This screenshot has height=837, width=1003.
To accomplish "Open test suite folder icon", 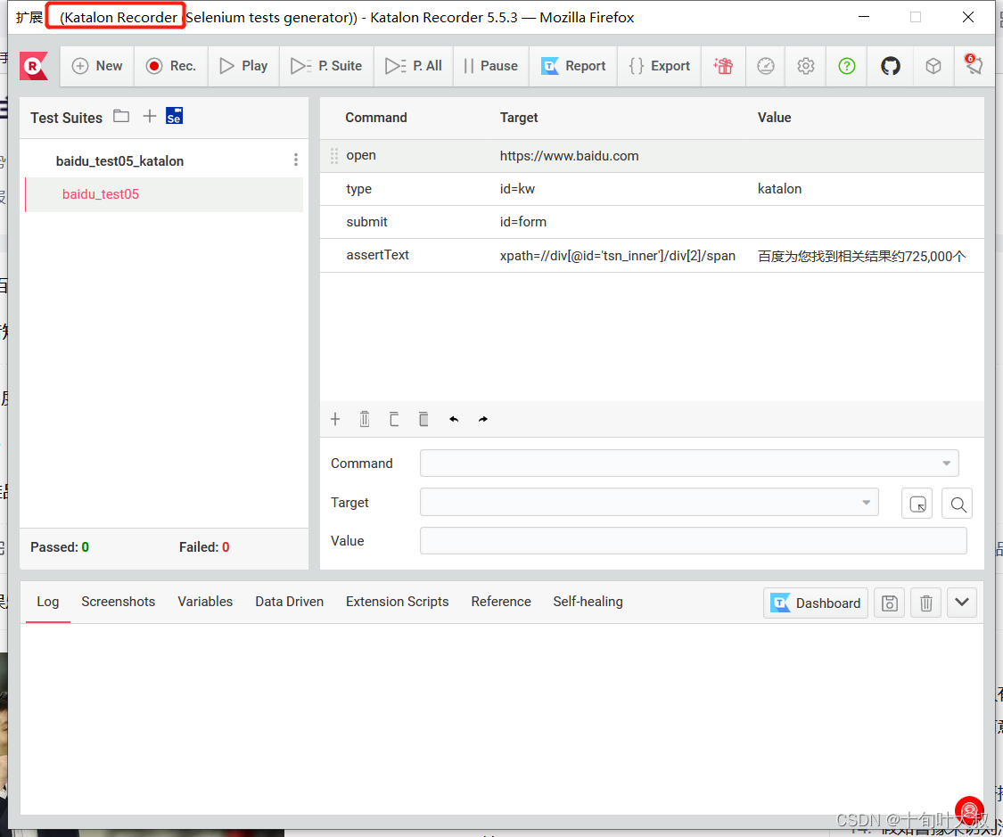I will [x=121, y=117].
